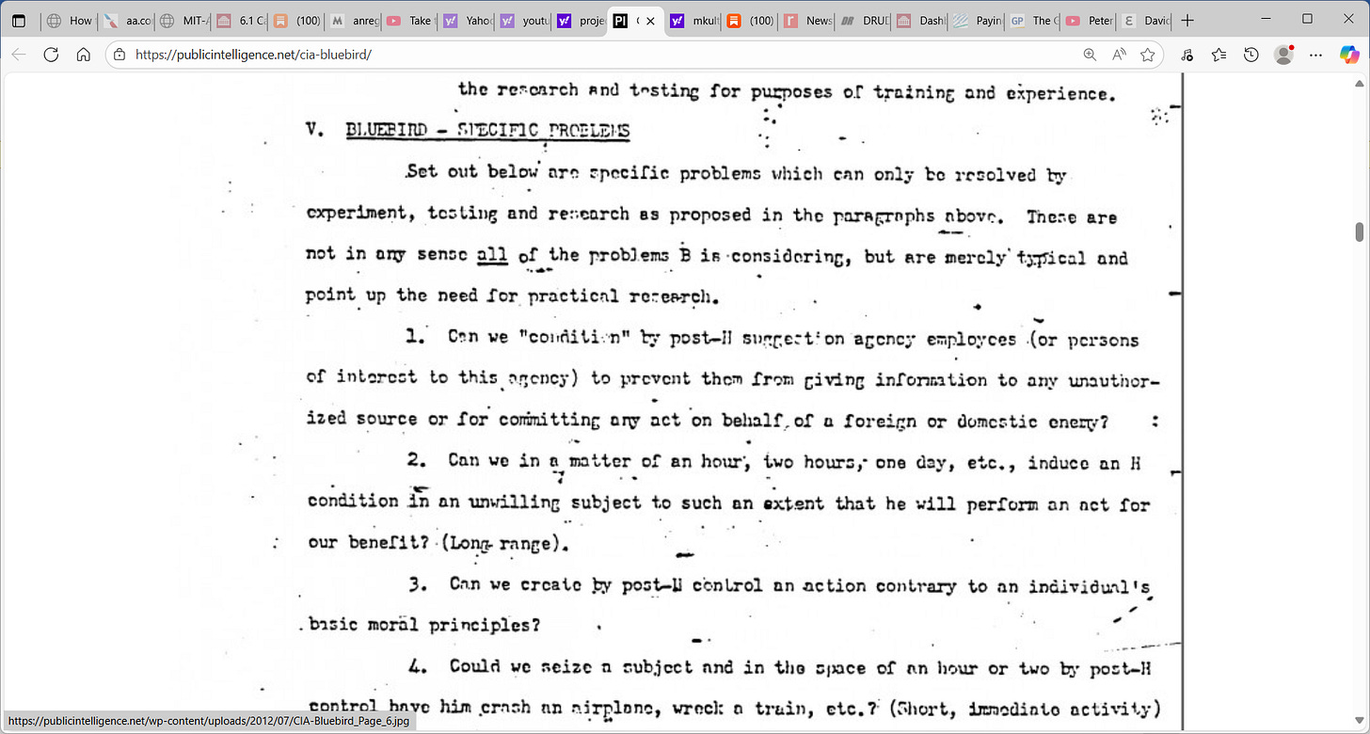Screen dimensions: 1370x734
Task: Open browsing History icon
Action: pyautogui.click(x=1251, y=55)
